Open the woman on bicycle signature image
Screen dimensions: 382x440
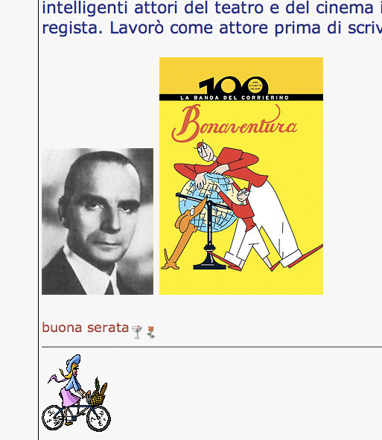tap(77, 393)
